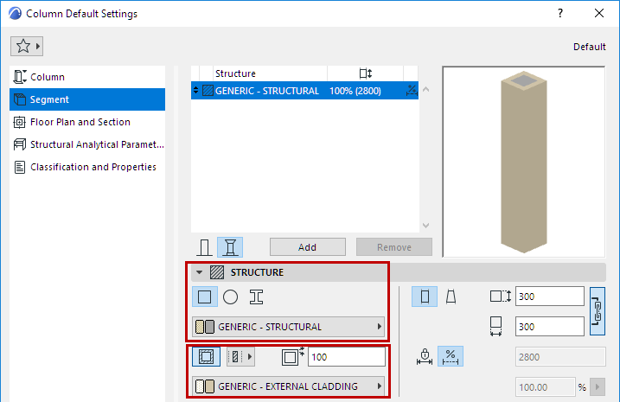
Task: Click the percentage icon in the segment row
Action: (x=412, y=91)
